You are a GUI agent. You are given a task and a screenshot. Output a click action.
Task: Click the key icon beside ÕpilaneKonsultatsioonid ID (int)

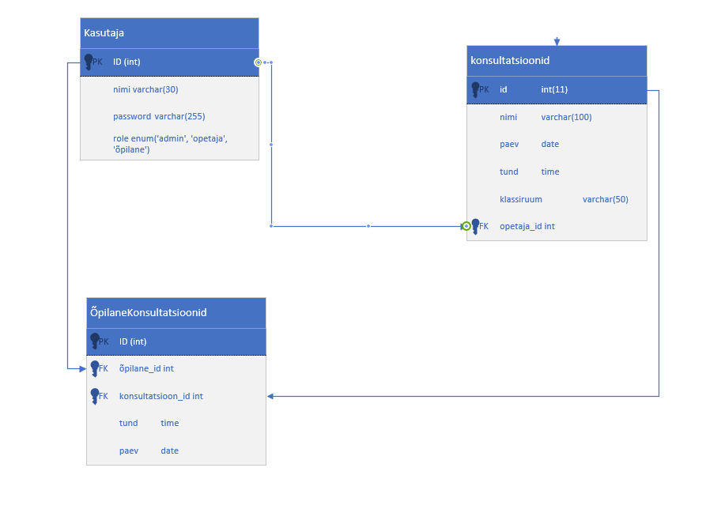[x=95, y=341]
